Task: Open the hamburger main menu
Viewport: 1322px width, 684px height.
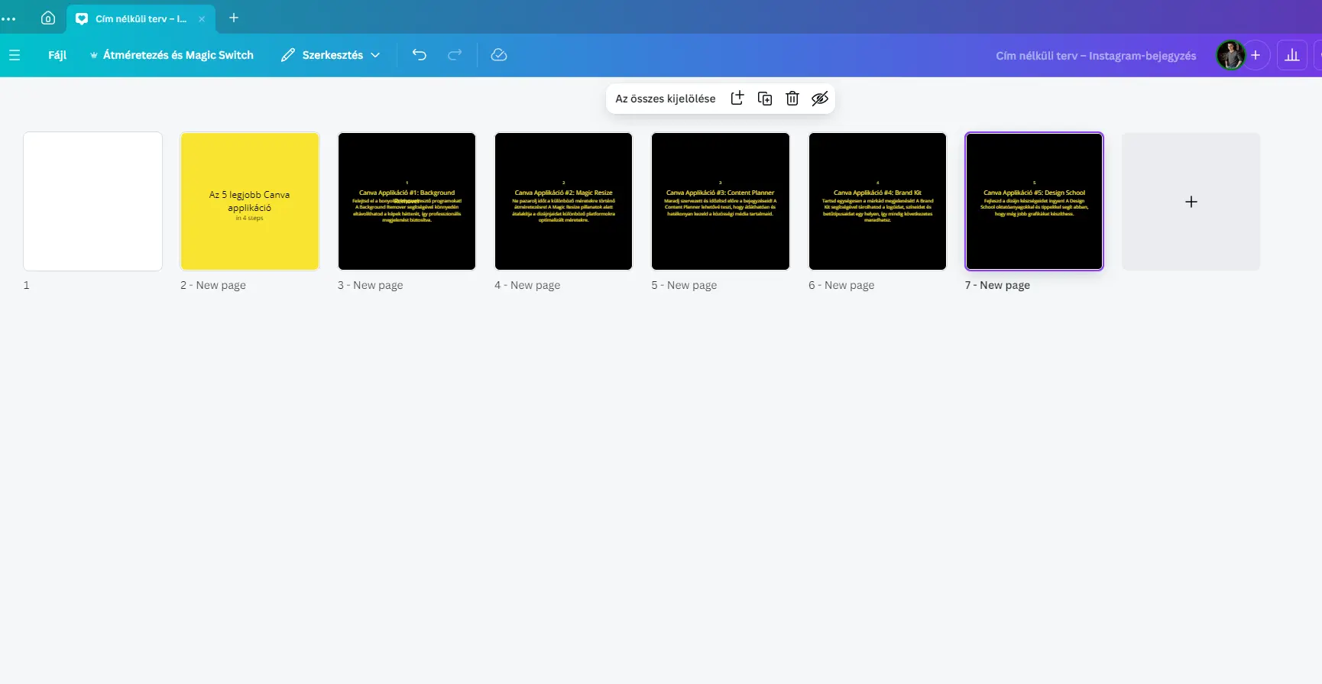Action: (x=15, y=55)
